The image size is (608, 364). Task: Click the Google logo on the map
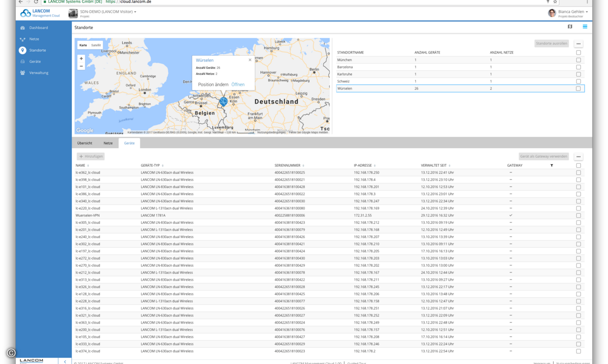pyautogui.click(x=85, y=130)
